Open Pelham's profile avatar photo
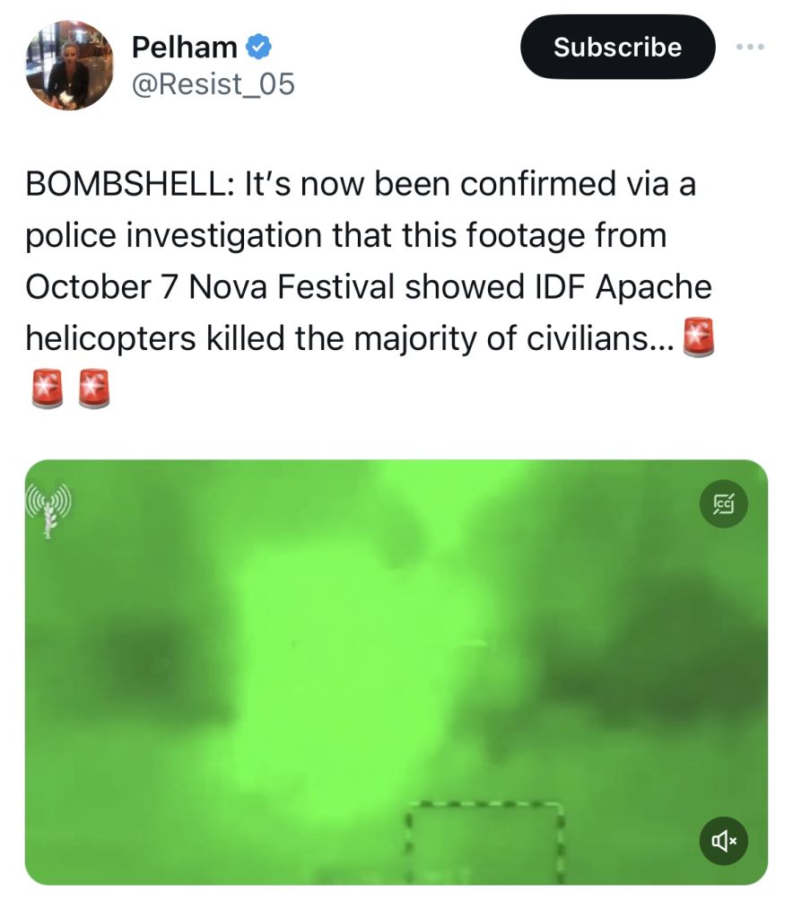The width and height of the screenshot is (793, 919). click(x=69, y=65)
